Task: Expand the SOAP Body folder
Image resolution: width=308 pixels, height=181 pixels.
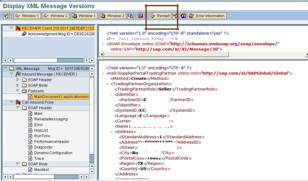Action: 18,85
